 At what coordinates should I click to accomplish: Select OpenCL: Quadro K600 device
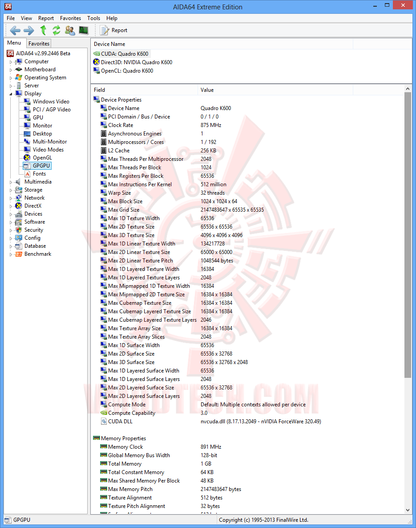tap(127, 71)
